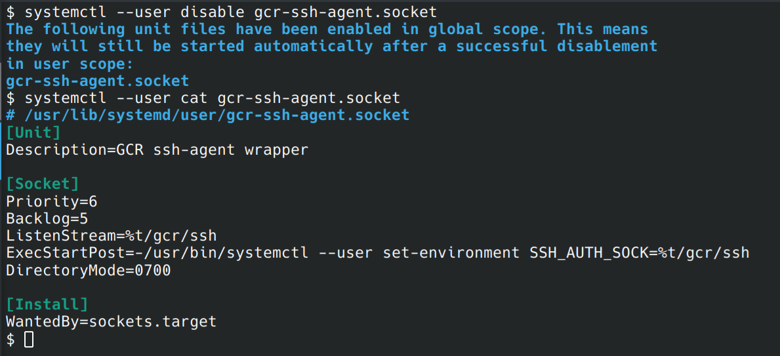Viewport: 780px width, 356px height.
Task: Click SSH_AUTH_SOCK variable text
Action: coord(588,252)
